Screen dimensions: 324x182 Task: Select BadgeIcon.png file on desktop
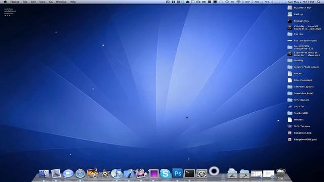click(x=300, y=133)
